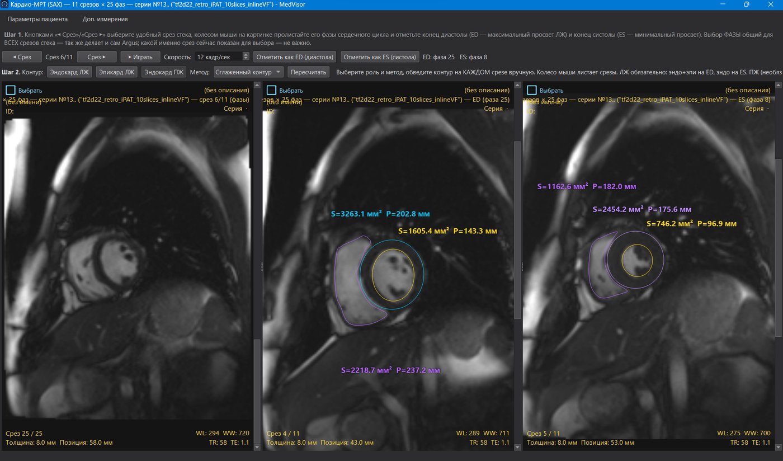The image size is (783, 461).
Task: Start cine playback with Играть button
Action: pos(140,57)
